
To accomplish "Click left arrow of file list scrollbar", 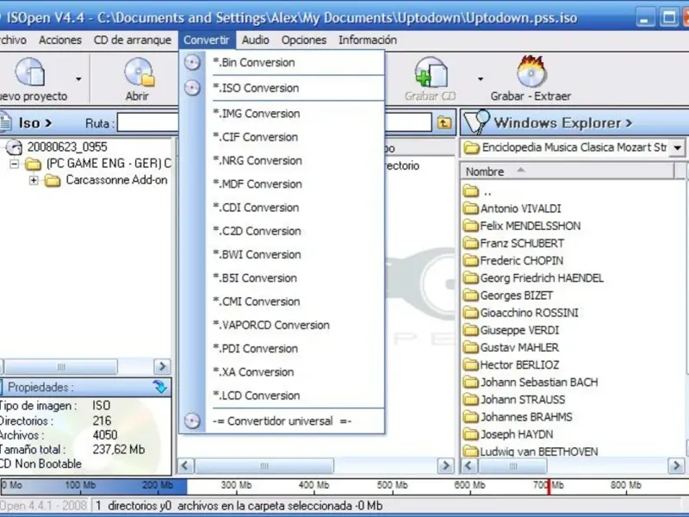I will (x=185, y=465).
